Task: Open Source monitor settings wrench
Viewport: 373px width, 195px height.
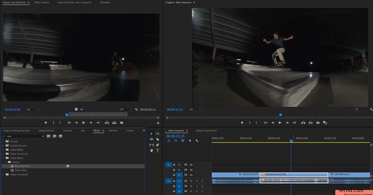Action: 136,109
